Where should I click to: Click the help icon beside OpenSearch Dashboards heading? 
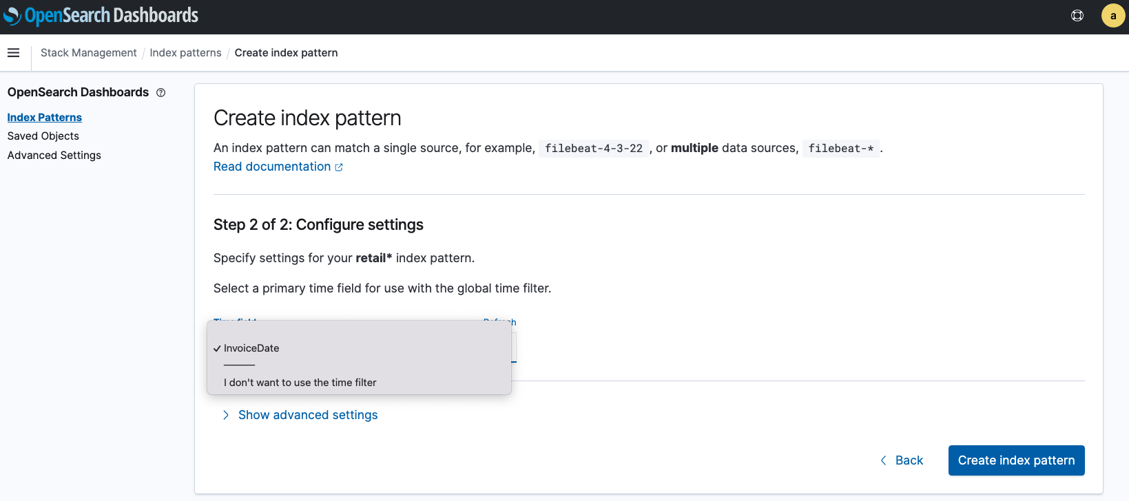pyautogui.click(x=160, y=93)
